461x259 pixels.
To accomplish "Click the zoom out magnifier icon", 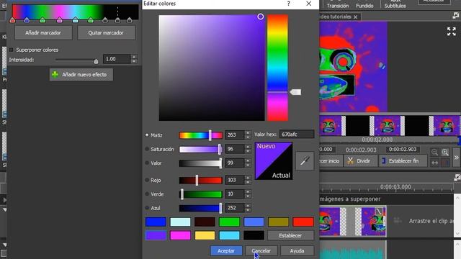I will tap(434, 152).
